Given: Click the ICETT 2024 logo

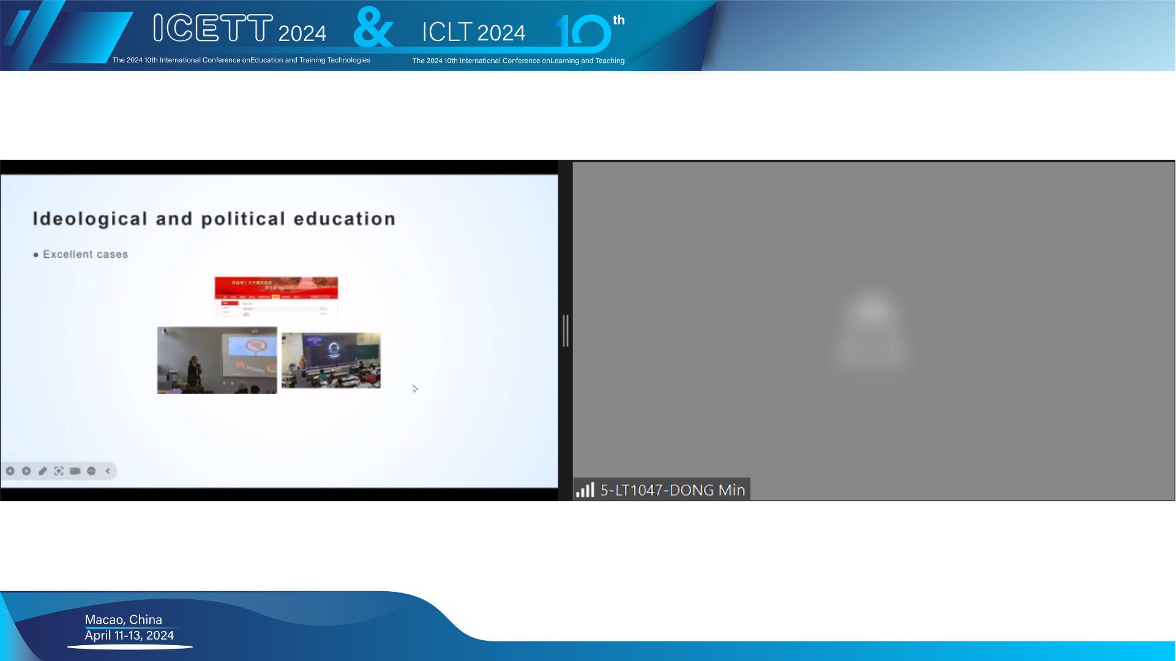Looking at the screenshot, I should pos(214,26).
